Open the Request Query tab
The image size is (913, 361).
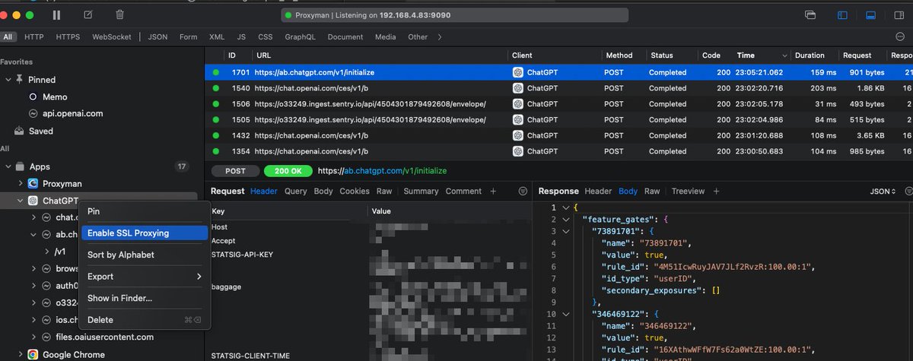[x=295, y=191]
